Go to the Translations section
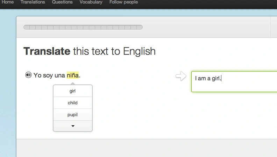The image size is (277, 157). tap(33, 2)
